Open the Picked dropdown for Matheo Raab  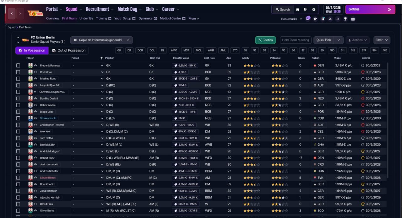pos(88,79)
